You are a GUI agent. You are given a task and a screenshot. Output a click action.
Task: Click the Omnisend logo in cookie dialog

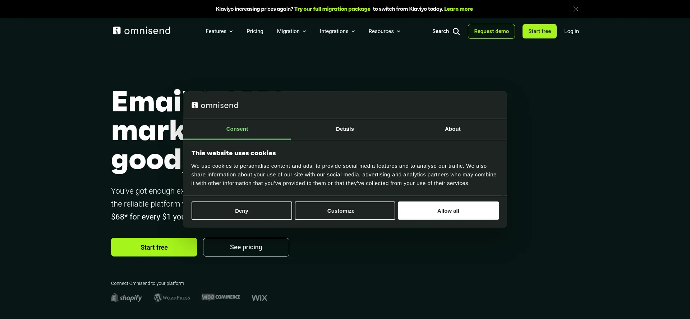215,105
